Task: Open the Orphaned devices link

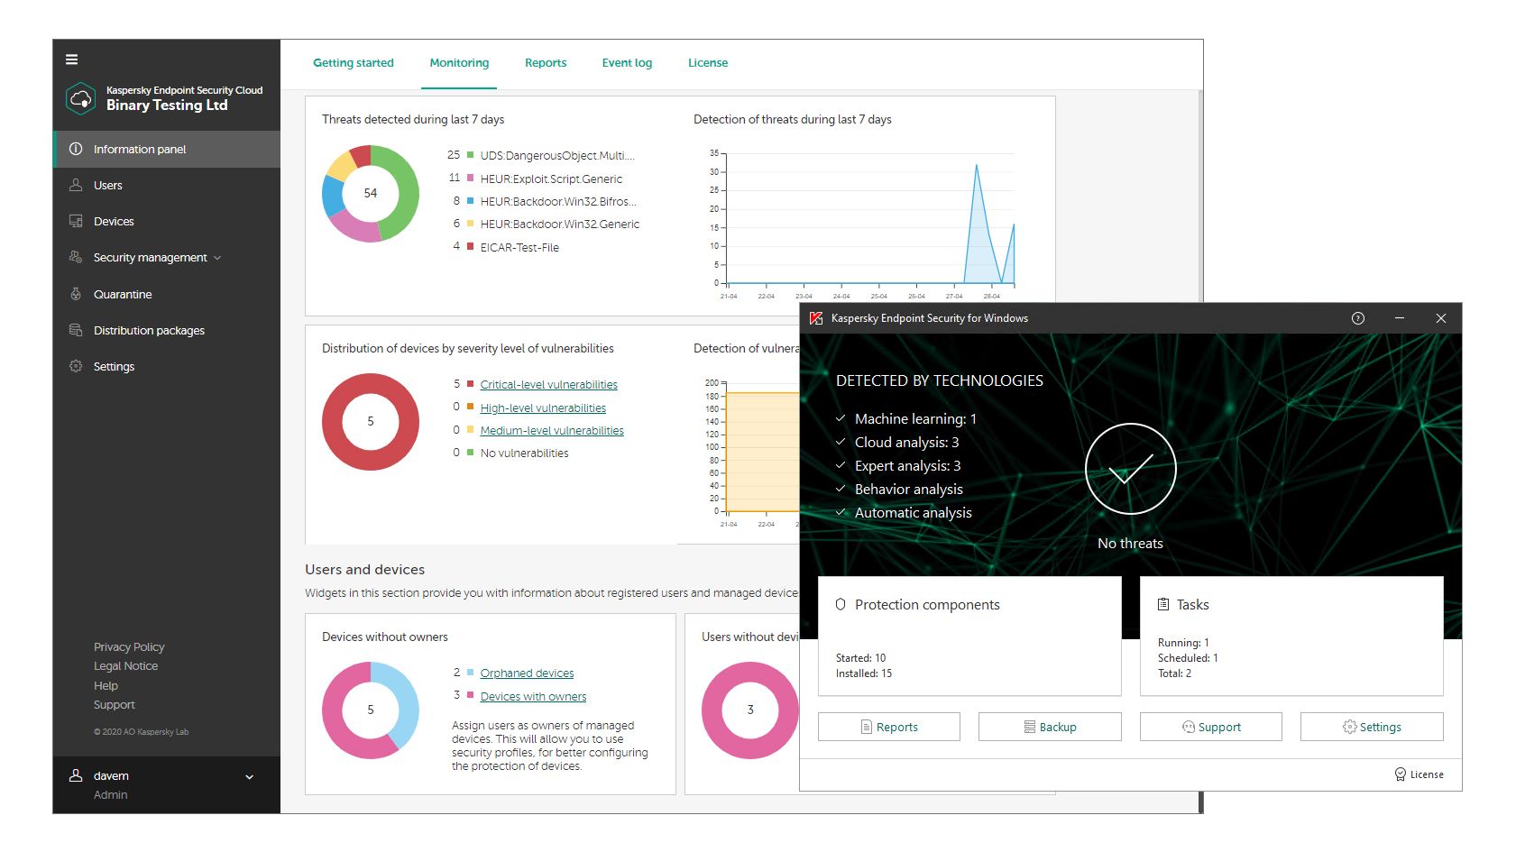Action: (527, 673)
